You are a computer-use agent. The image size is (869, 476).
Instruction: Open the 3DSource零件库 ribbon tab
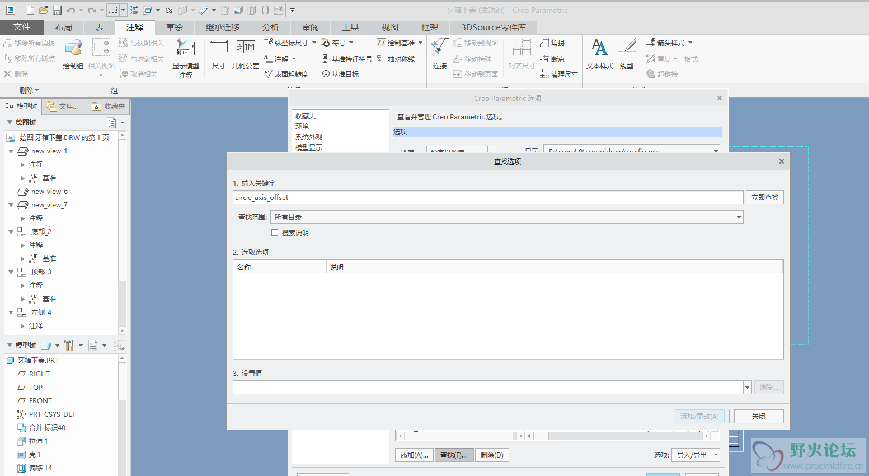494,27
